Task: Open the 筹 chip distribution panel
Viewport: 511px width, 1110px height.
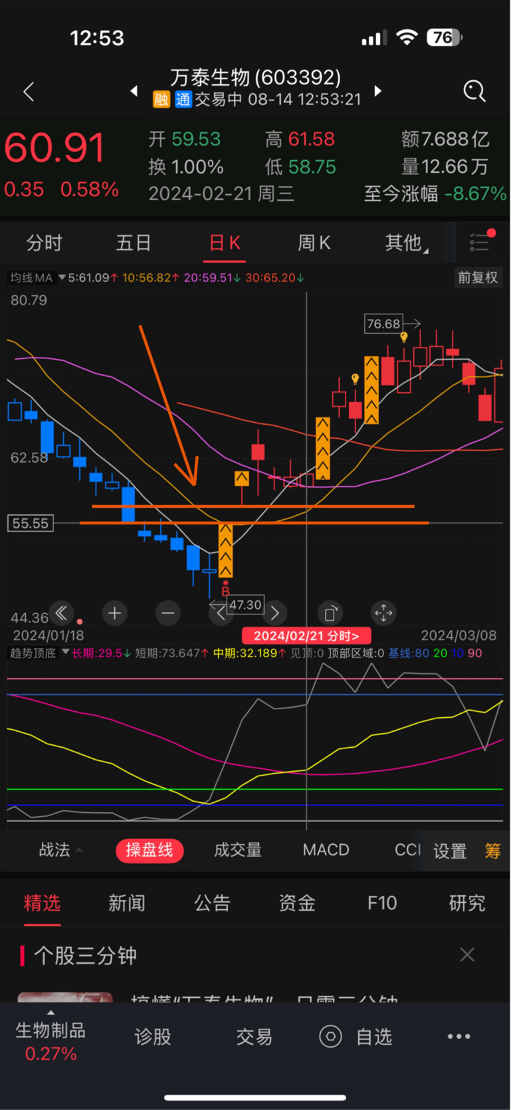Action: [x=492, y=851]
